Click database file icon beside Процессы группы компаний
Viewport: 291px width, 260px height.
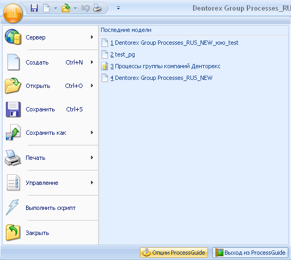pyautogui.click(x=105, y=66)
